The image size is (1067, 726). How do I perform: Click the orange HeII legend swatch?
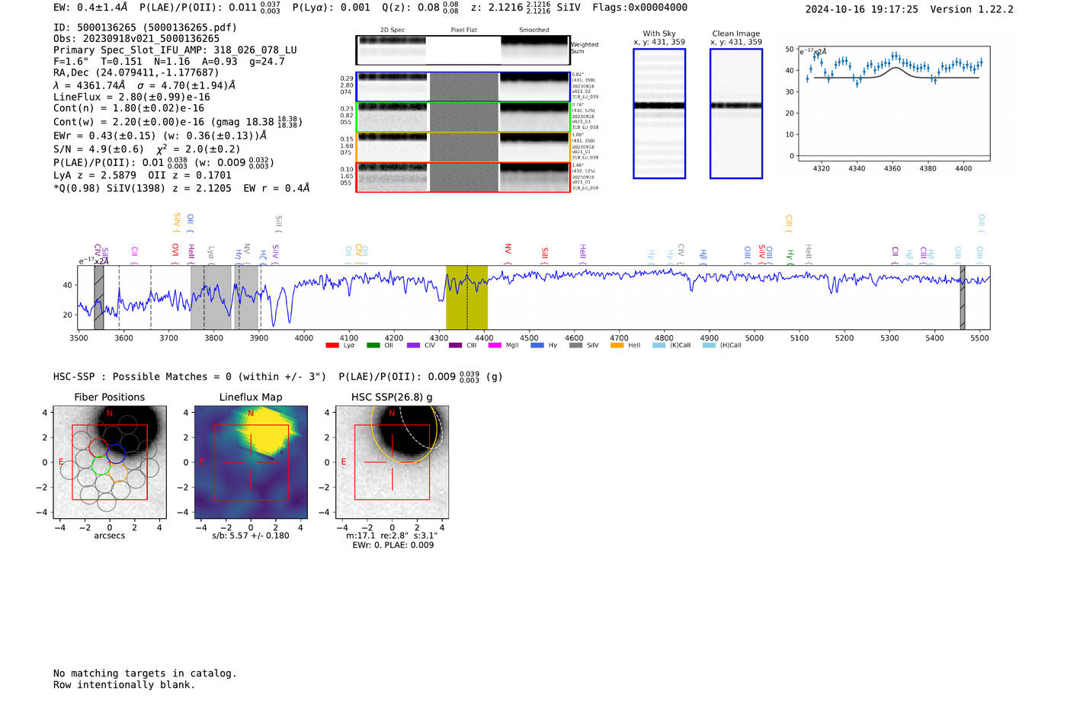click(x=617, y=345)
